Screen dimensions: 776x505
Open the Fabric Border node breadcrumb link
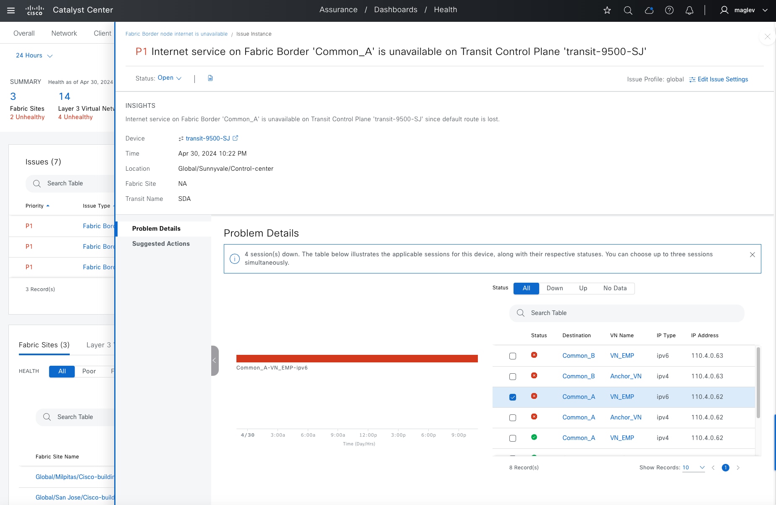click(x=176, y=34)
